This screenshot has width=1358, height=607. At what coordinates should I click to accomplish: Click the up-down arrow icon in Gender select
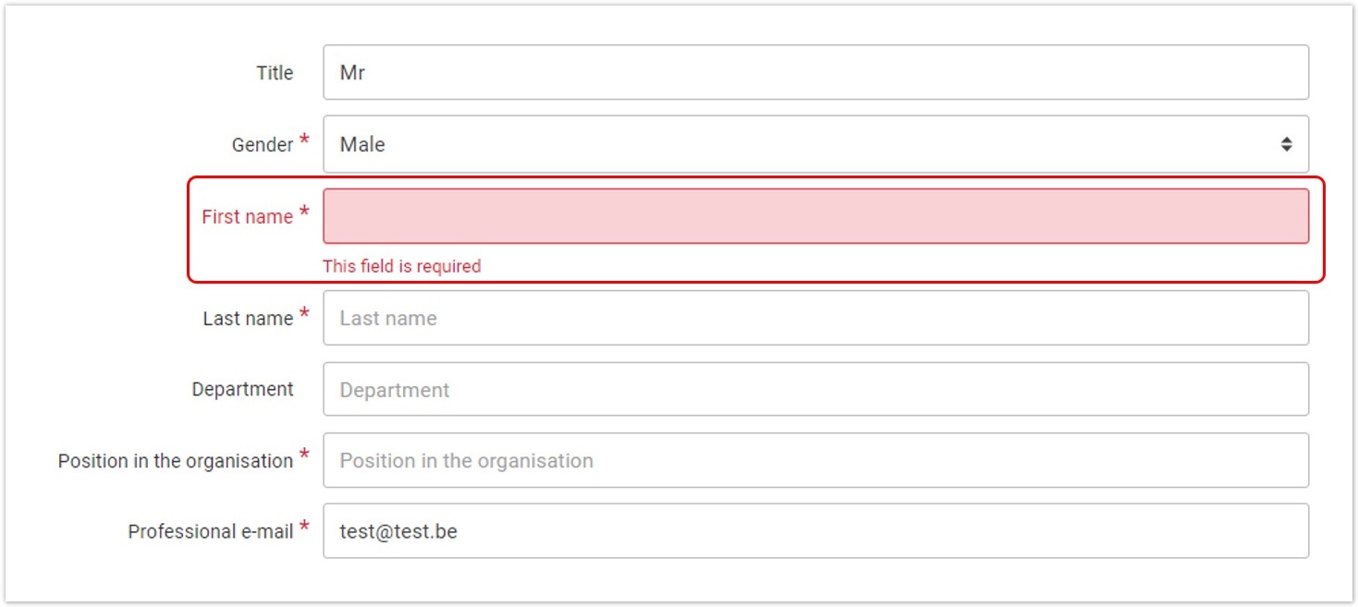[x=1286, y=144]
